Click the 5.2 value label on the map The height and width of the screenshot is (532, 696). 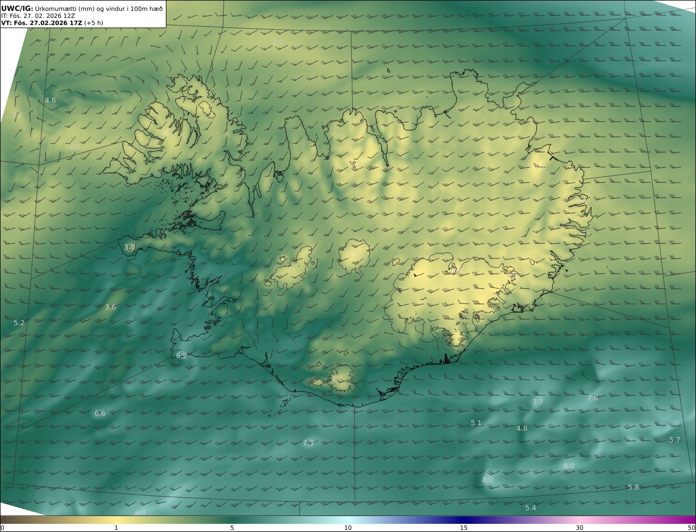tap(19, 323)
